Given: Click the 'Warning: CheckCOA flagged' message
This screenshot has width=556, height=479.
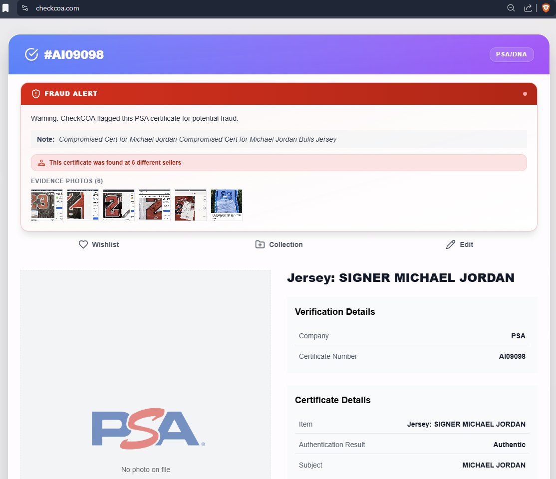Looking at the screenshot, I should [x=134, y=118].
